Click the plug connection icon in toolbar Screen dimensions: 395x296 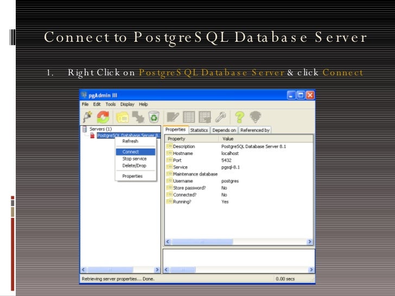[x=88, y=117]
